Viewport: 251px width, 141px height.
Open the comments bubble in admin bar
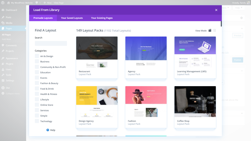pos(37,3)
